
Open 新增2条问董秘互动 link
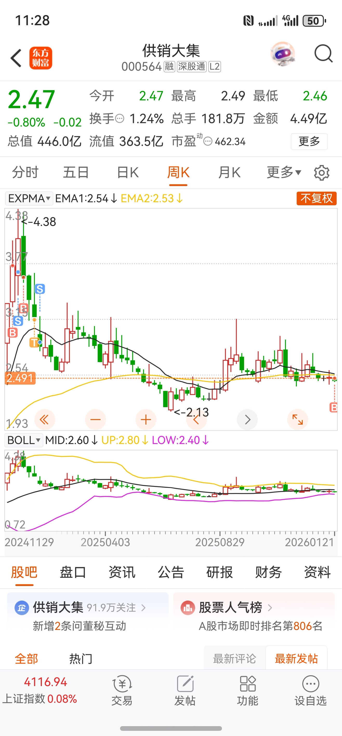click(x=80, y=626)
